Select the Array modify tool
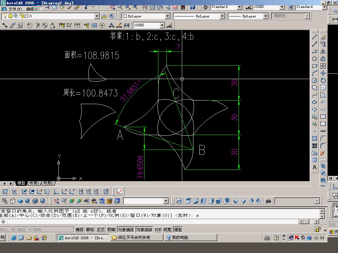The image size is (338, 253). [323, 66]
